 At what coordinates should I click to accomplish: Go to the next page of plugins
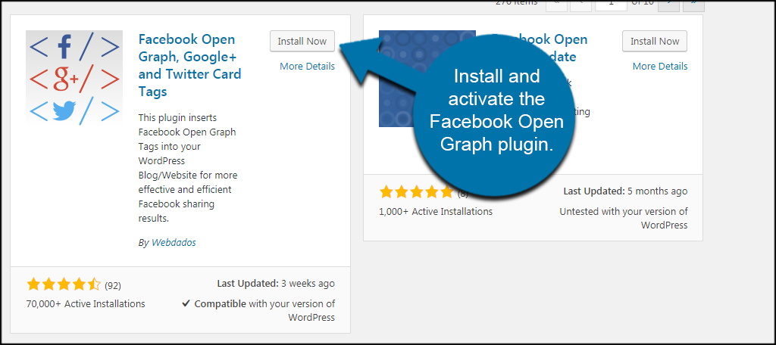click(x=669, y=4)
